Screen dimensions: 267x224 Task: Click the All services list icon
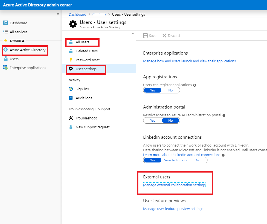5,32
